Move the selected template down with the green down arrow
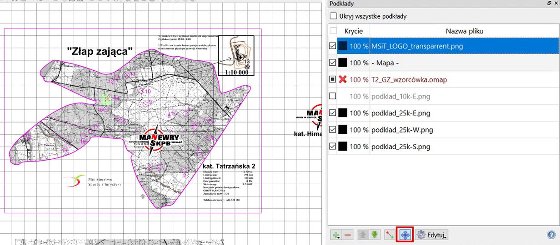The height and width of the screenshot is (245, 560). [x=375, y=235]
